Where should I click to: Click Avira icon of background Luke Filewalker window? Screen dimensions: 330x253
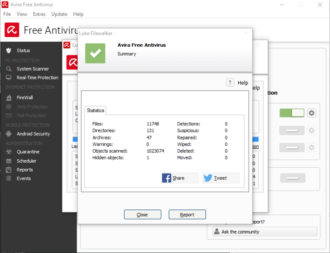66,45
